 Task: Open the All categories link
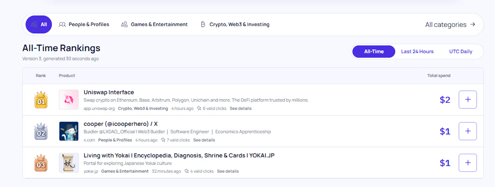[450, 25]
